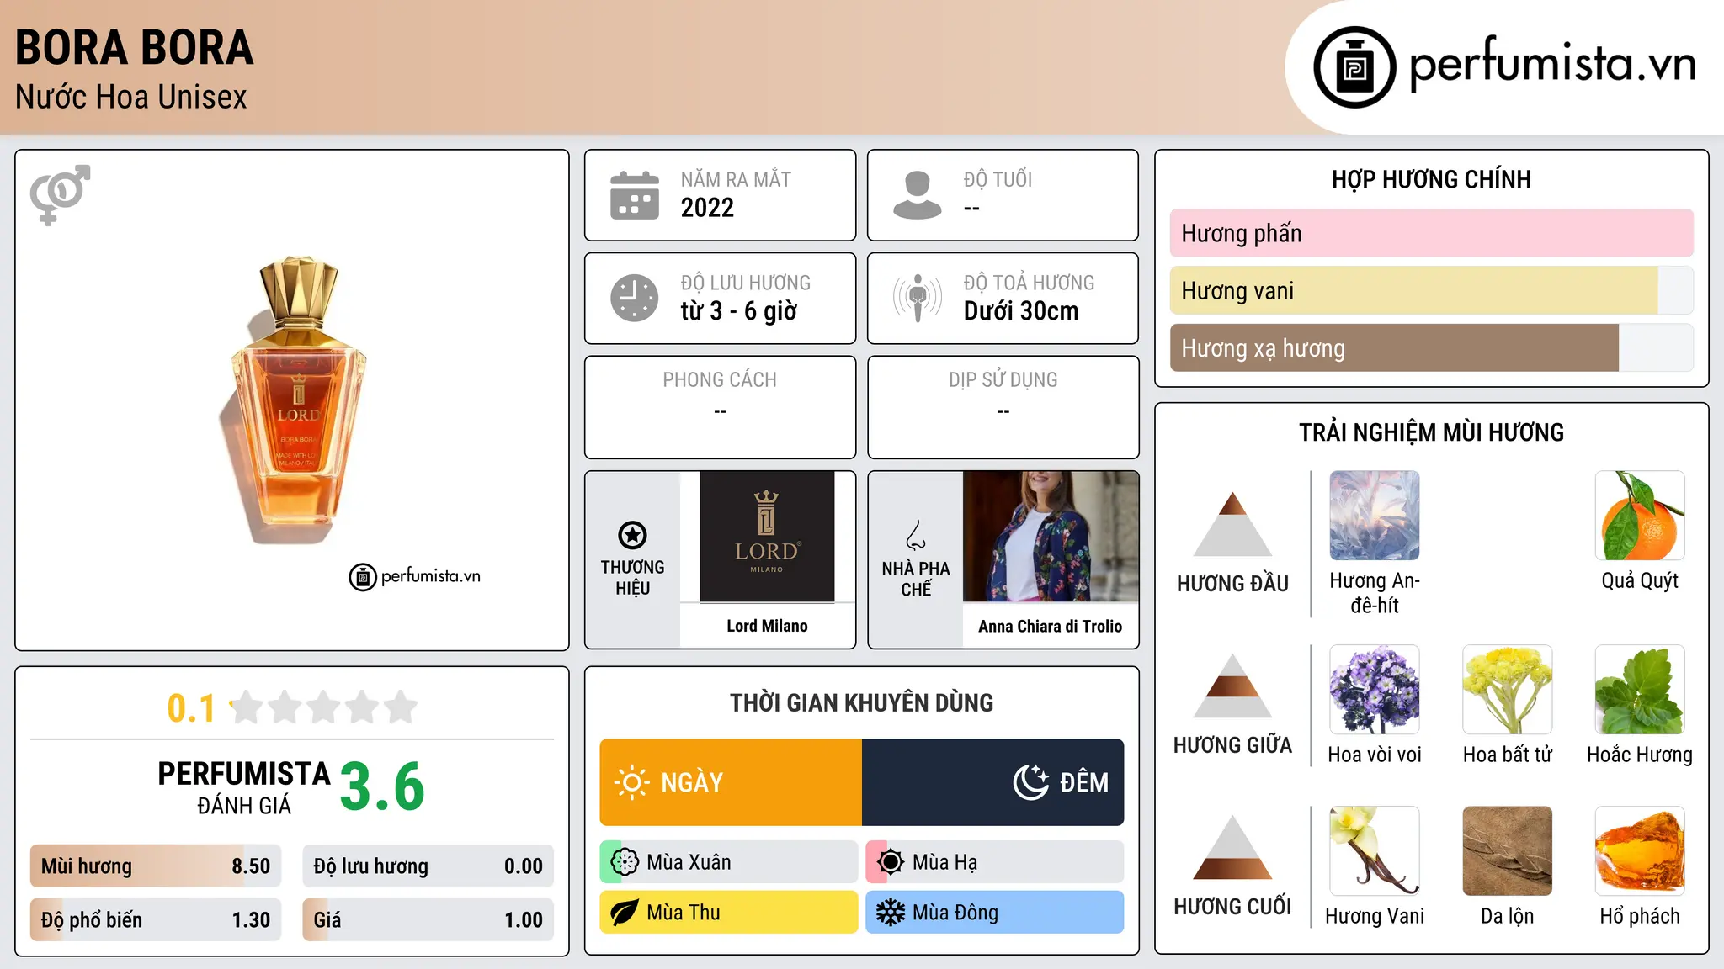Click the Hương cuối pyramid icon

tap(1232, 847)
